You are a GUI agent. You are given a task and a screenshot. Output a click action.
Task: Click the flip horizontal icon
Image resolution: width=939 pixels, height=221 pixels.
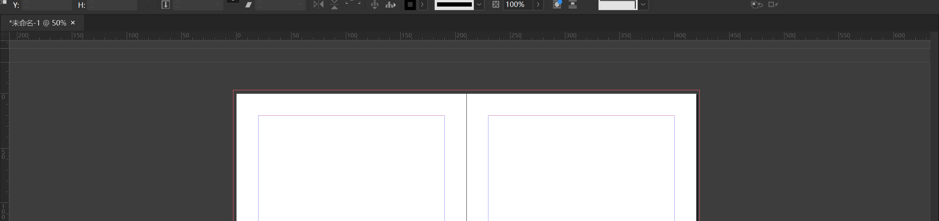(318, 5)
